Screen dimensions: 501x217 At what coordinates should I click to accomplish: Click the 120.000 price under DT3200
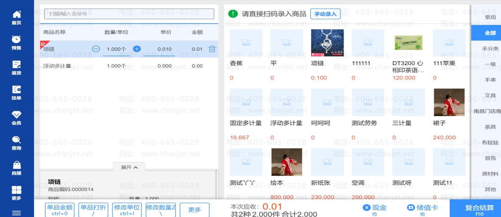point(404,78)
